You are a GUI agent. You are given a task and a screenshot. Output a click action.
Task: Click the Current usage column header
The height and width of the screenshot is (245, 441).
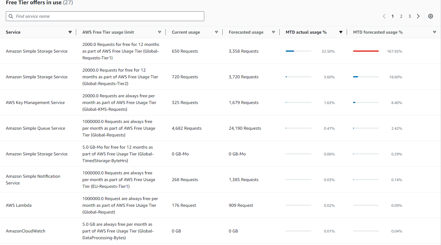click(x=186, y=32)
